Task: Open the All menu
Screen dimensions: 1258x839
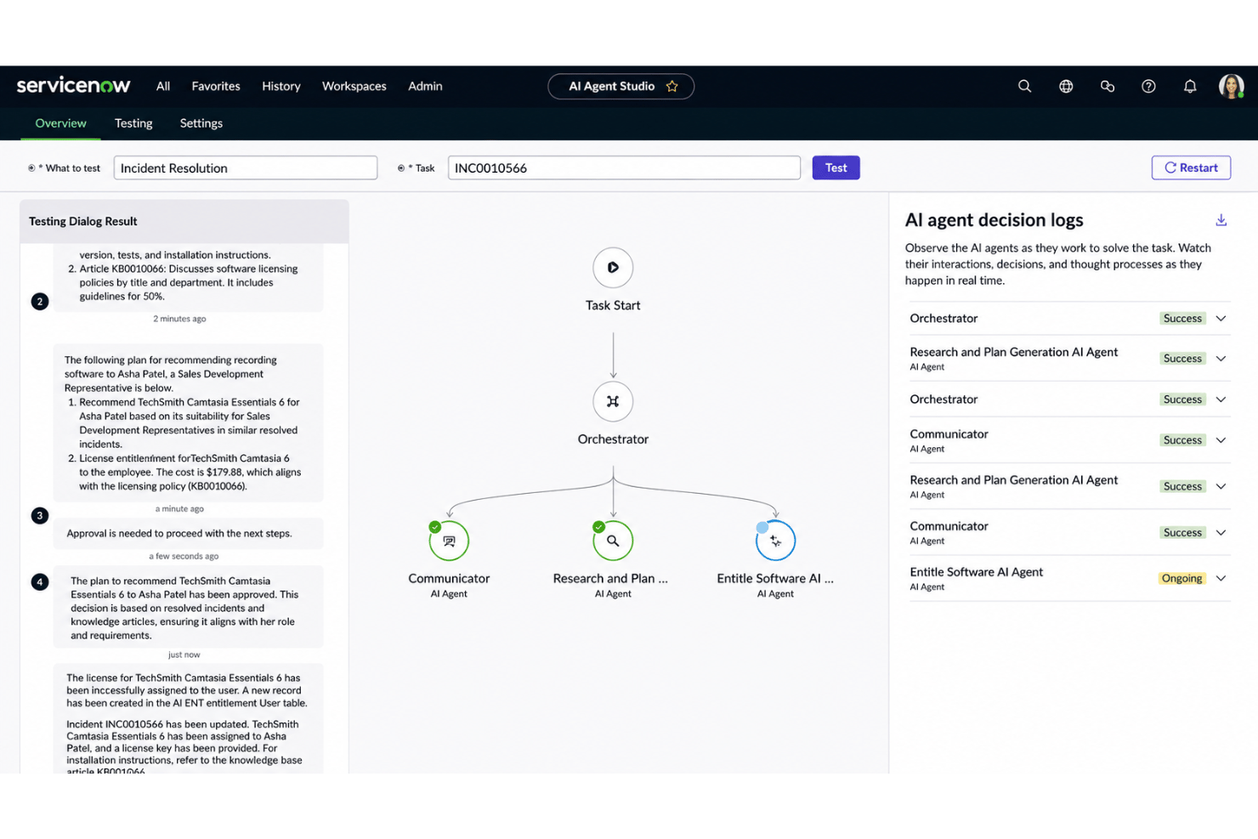Action: [163, 86]
